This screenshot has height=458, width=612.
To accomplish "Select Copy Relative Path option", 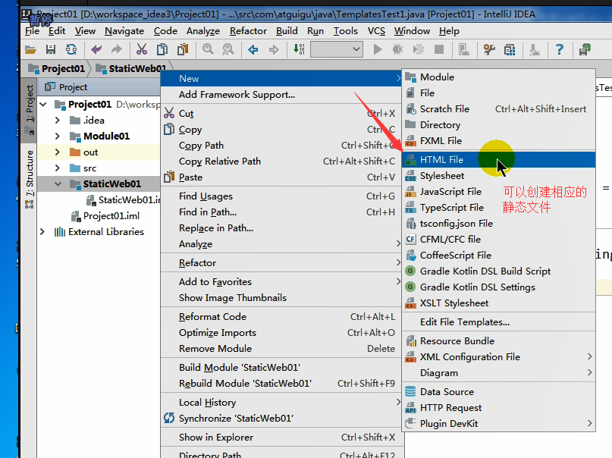I will pos(281,162).
